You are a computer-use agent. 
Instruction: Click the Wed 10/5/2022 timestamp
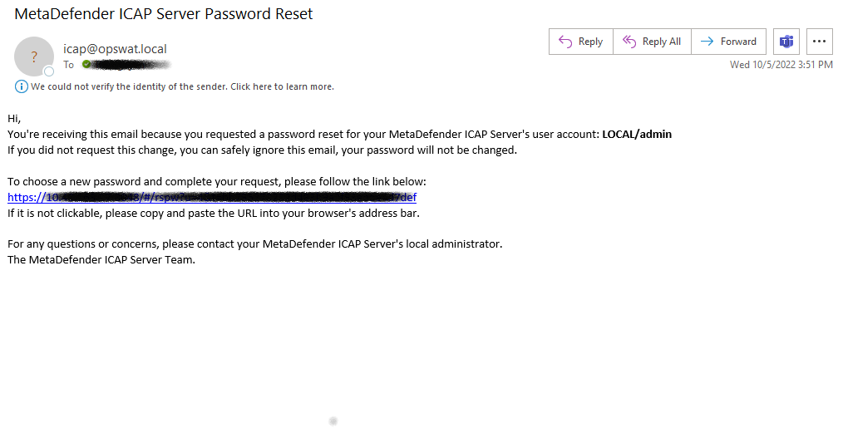point(781,65)
